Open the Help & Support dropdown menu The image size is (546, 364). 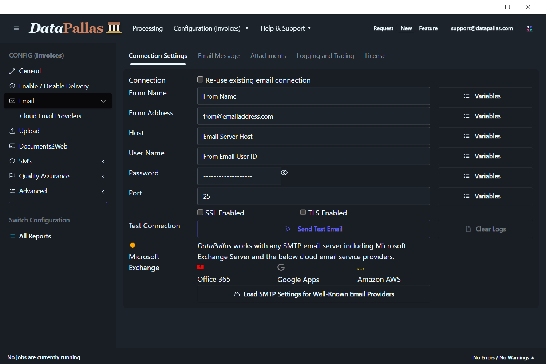(286, 28)
